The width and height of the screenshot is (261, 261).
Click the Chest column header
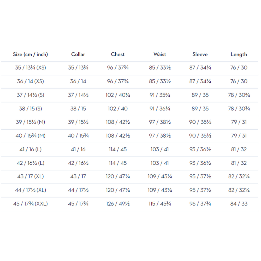[118, 55]
